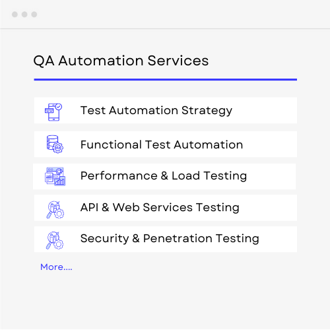This screenshot has width=330, height=330.
Task: Click the middle gray window dot
Action: click(24, 15)
